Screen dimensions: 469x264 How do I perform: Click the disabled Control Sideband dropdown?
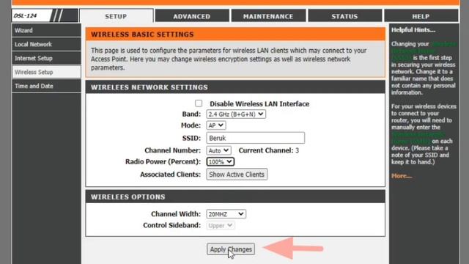point(220,225)
